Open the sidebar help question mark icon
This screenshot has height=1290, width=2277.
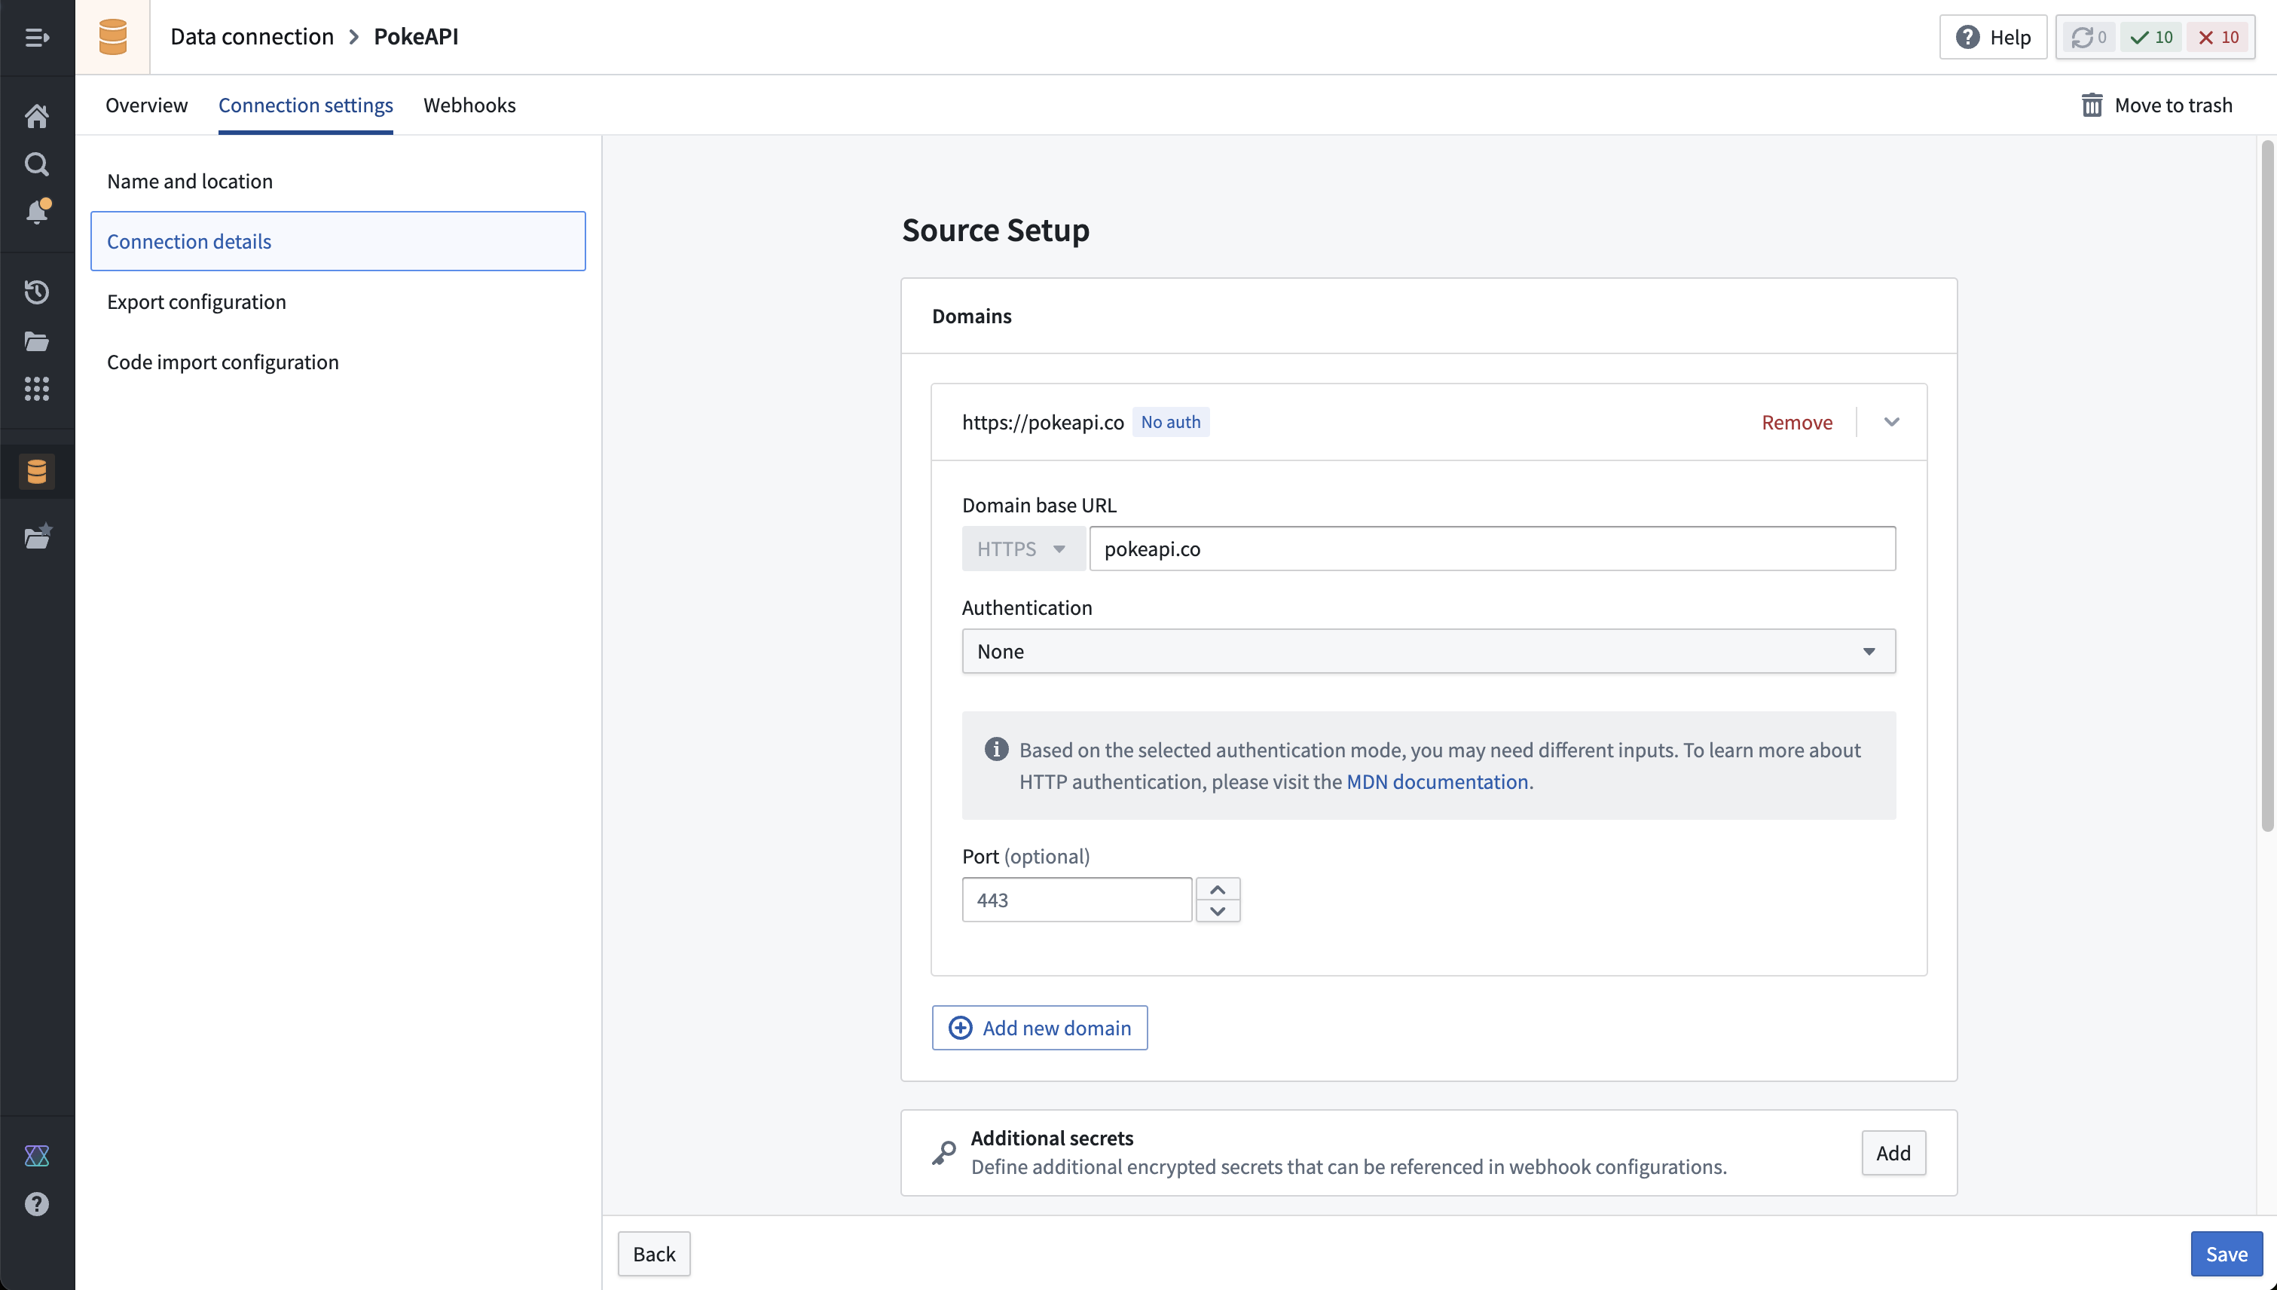tap(36, 1204)
